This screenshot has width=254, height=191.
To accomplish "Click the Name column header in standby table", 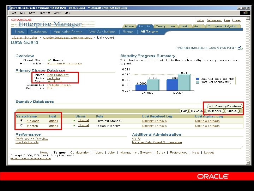I will [32, 116].
